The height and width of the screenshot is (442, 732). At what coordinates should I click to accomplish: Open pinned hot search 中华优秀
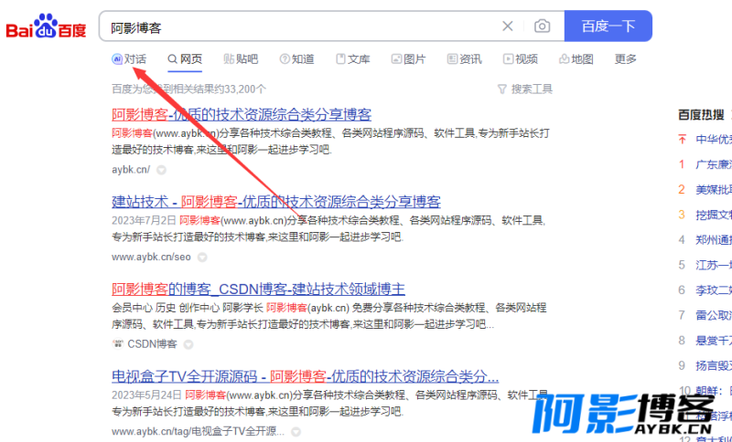coord(714,139)
